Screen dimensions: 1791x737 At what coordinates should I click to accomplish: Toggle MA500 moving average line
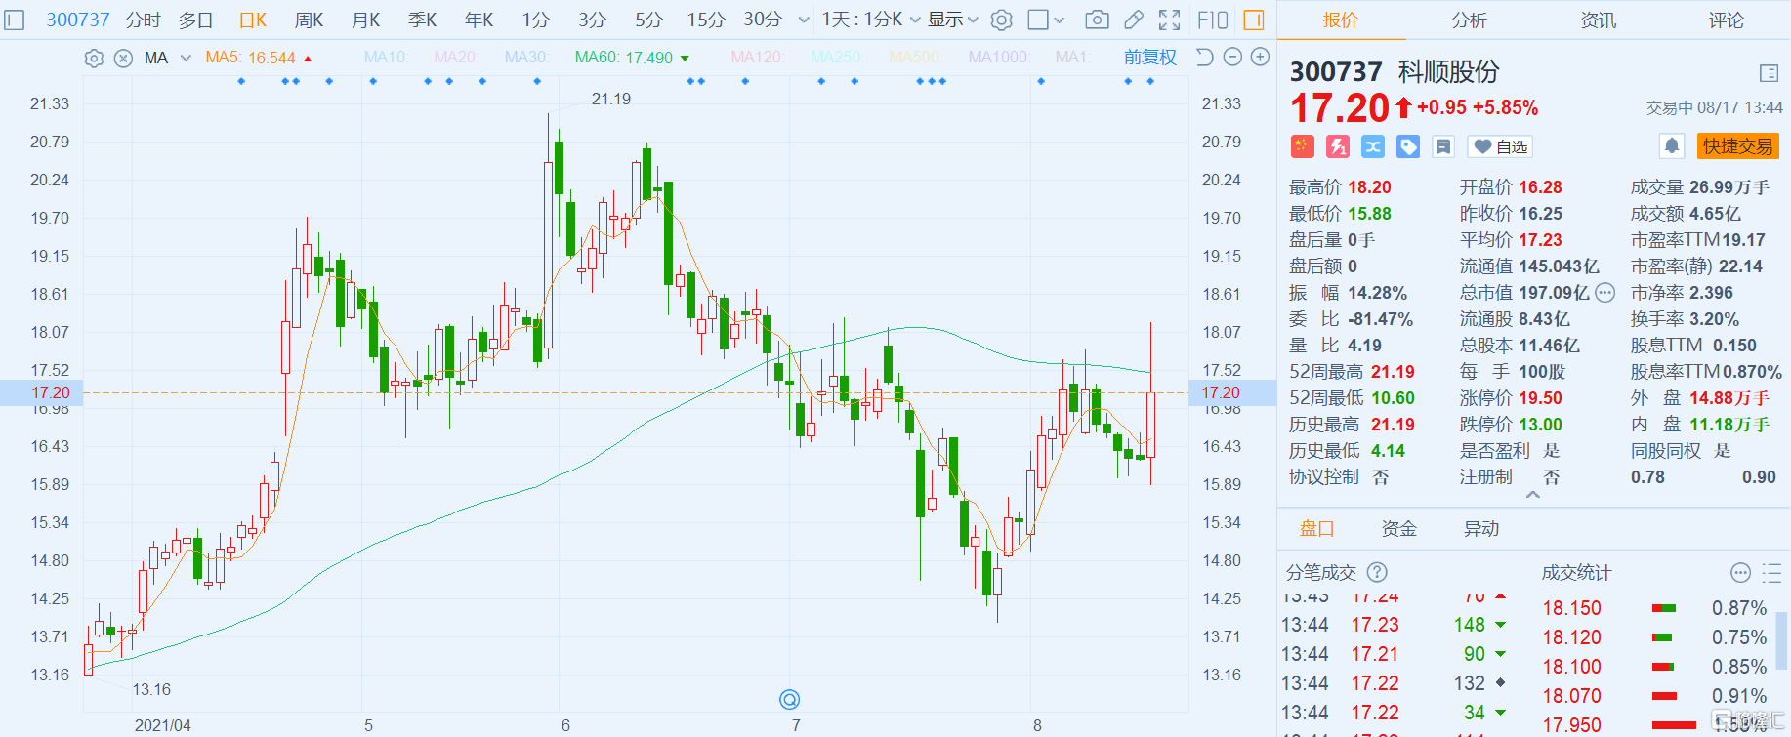pyautogui.click(x=915, y=58)
